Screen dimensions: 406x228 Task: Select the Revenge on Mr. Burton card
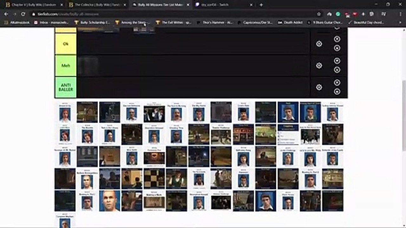point(65,156)
